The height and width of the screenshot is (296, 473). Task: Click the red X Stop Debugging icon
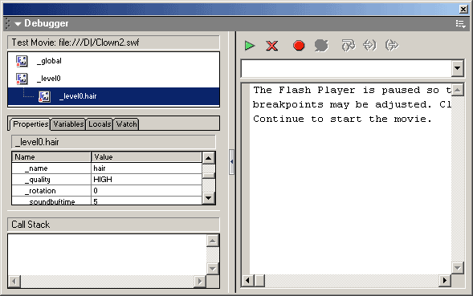271,46
